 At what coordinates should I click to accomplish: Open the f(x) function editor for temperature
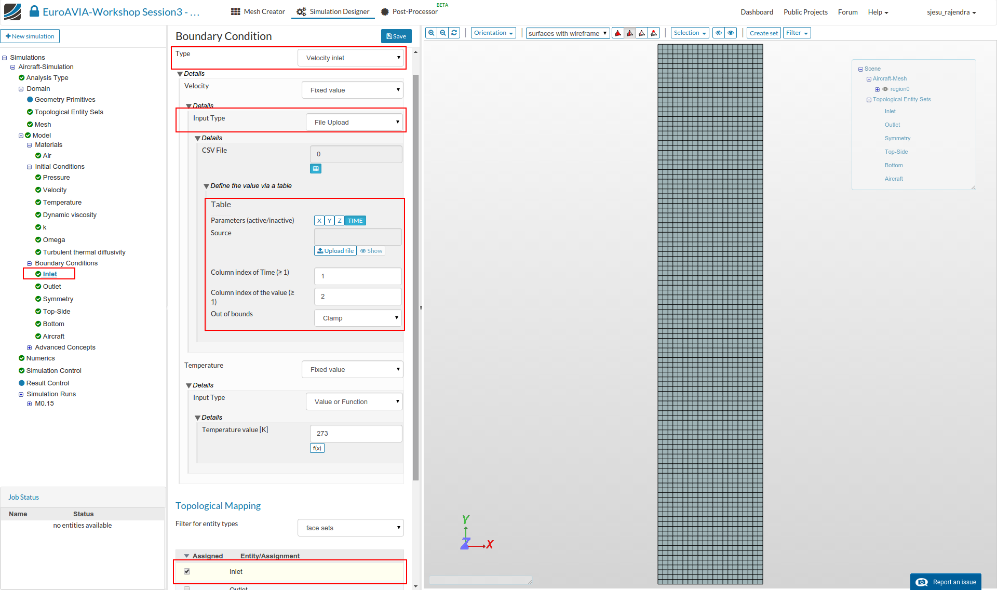317,448
